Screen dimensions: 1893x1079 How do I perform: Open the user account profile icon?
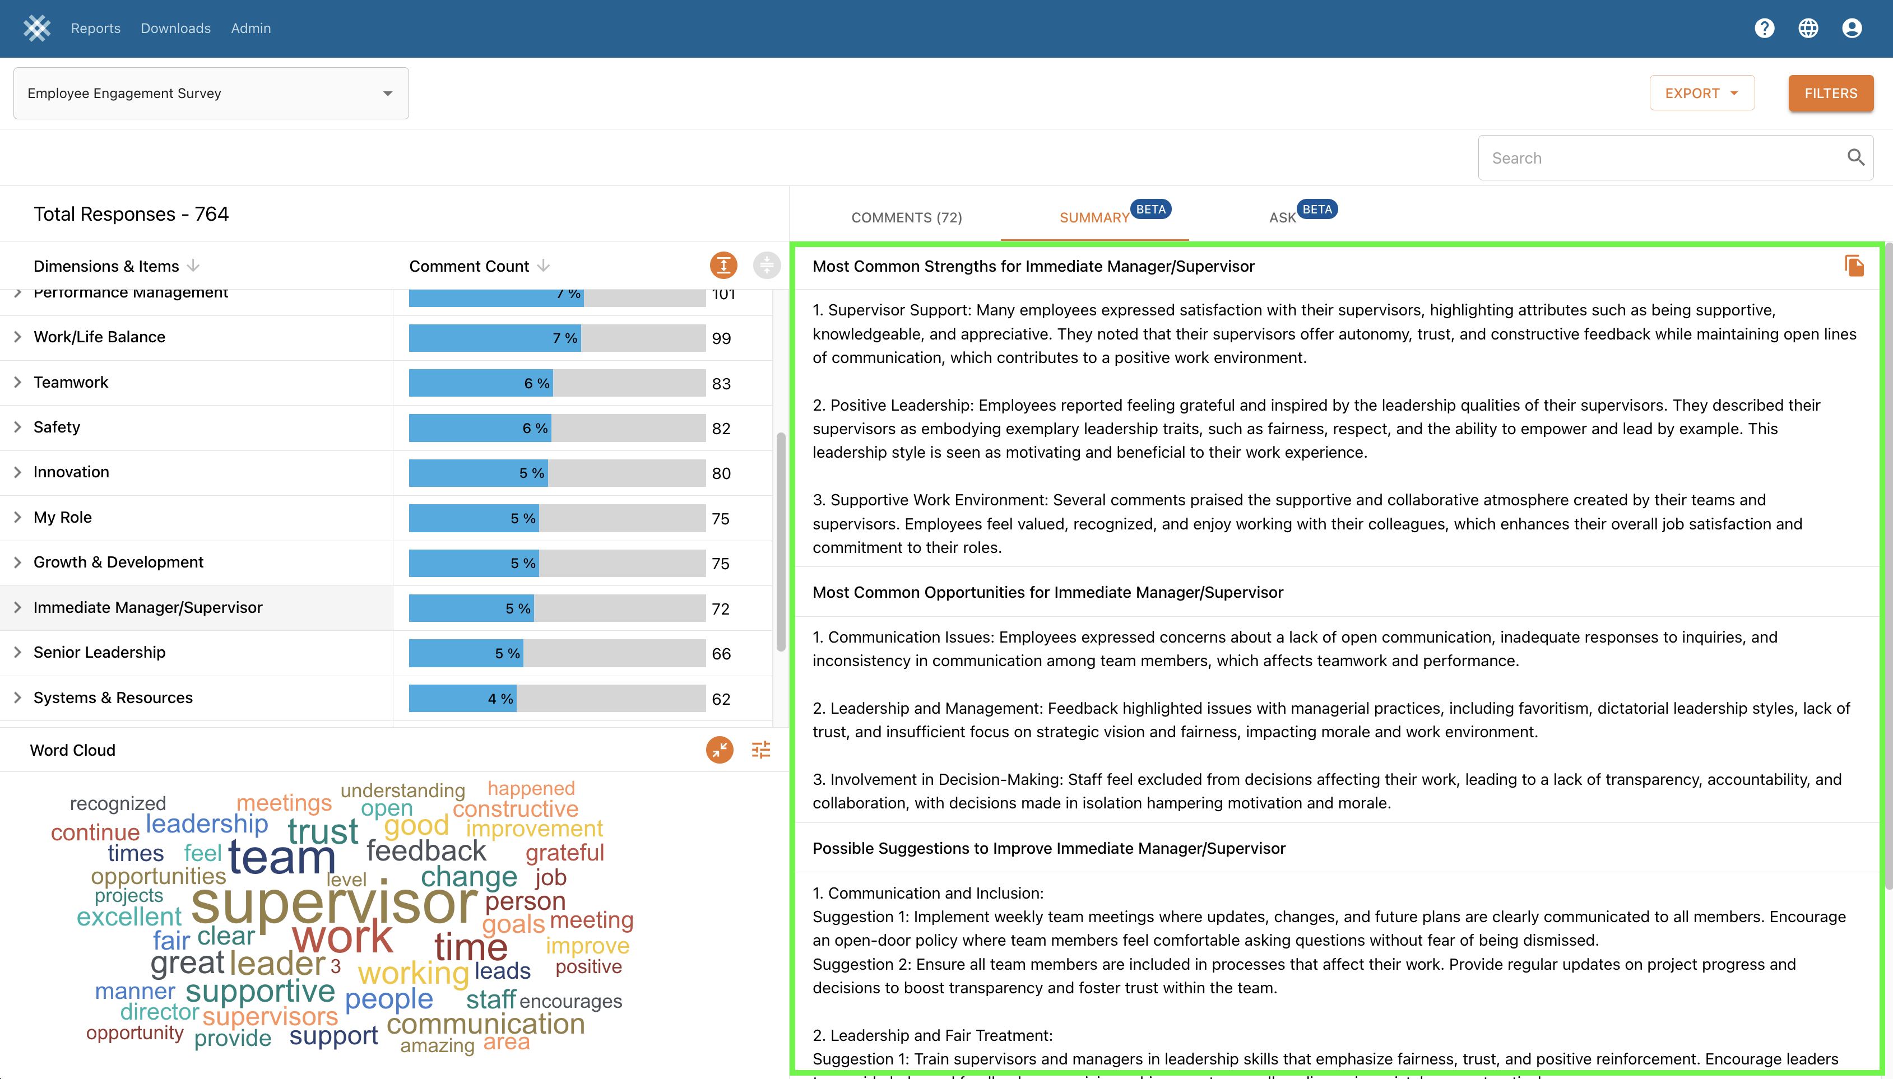click(1852, 28)
